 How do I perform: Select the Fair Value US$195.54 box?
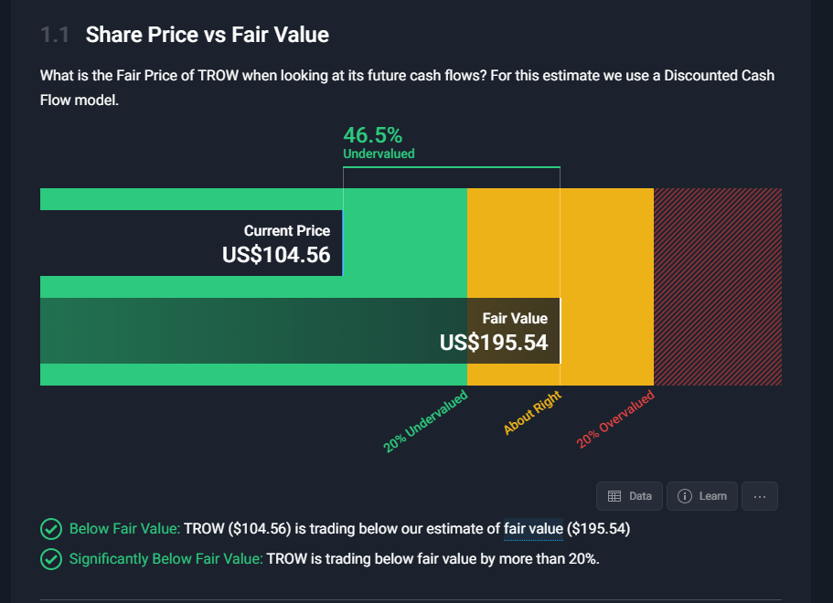[300, 331]
